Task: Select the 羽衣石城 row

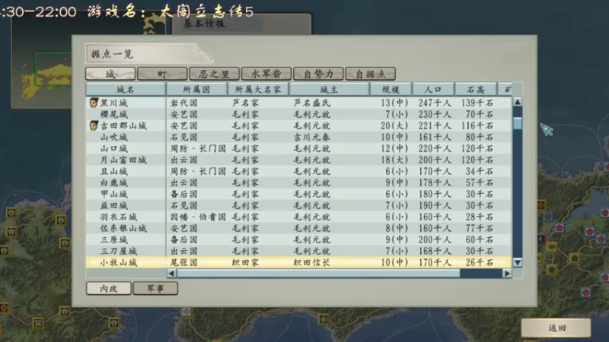Action: point(298,217)
